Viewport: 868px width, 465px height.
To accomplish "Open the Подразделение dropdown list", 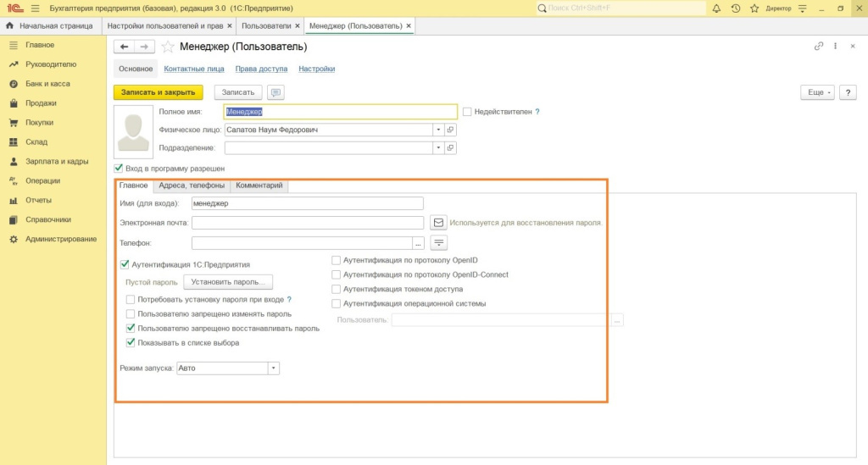I will (x=438, y=147).
